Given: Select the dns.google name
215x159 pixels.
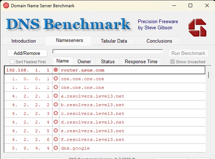Looking at the screenshot, I should pos(75,148).
